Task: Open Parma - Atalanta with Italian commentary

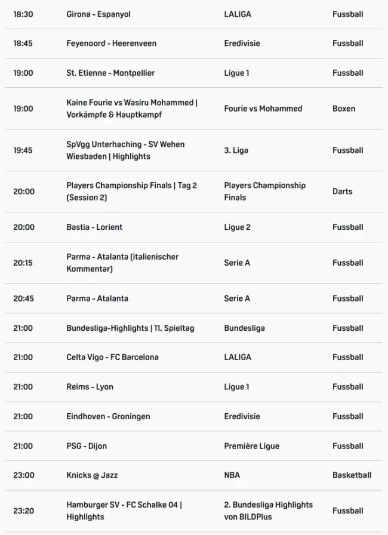Action: tap(122, 263)
